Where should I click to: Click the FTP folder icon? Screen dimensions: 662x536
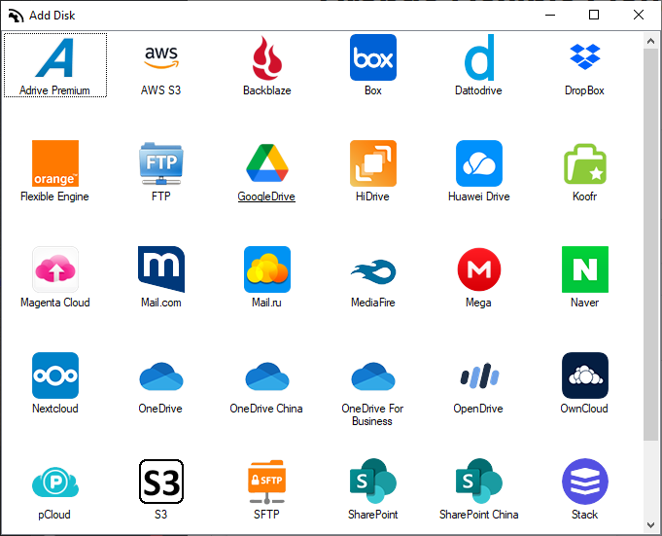pos(160,163)
